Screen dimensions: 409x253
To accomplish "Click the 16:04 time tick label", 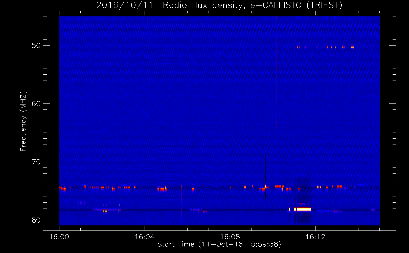I will pyautogui.click(x=145, y=237).
